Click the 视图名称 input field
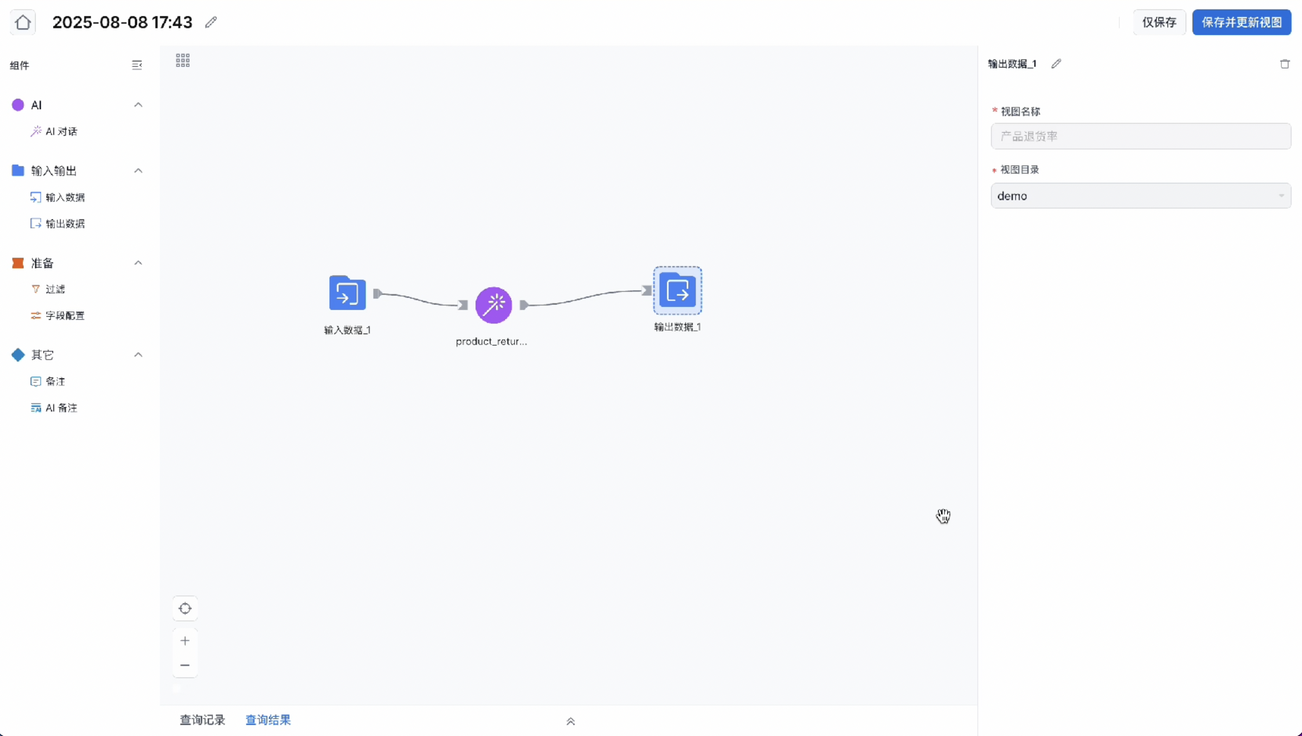The image size is (1302, 736). (1140, 136)
